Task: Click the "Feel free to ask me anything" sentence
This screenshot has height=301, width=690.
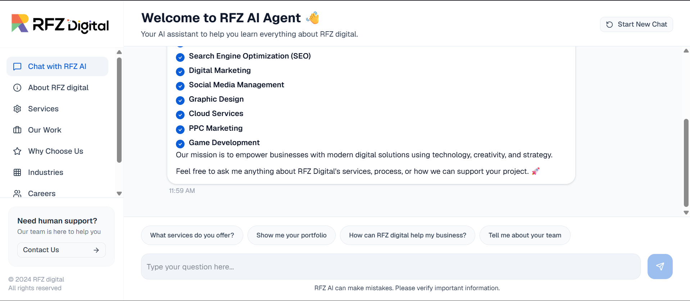Action: (352, 171)
